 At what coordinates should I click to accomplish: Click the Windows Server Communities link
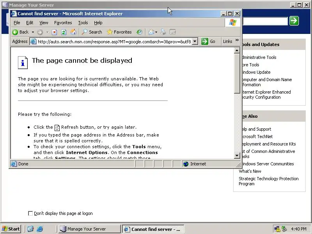pos(268,164)
